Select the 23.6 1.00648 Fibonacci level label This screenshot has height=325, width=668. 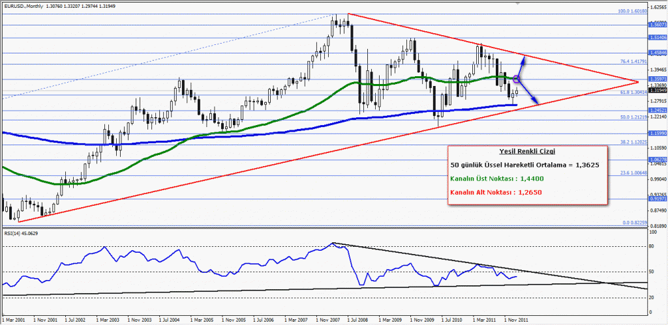click(633, 173)
